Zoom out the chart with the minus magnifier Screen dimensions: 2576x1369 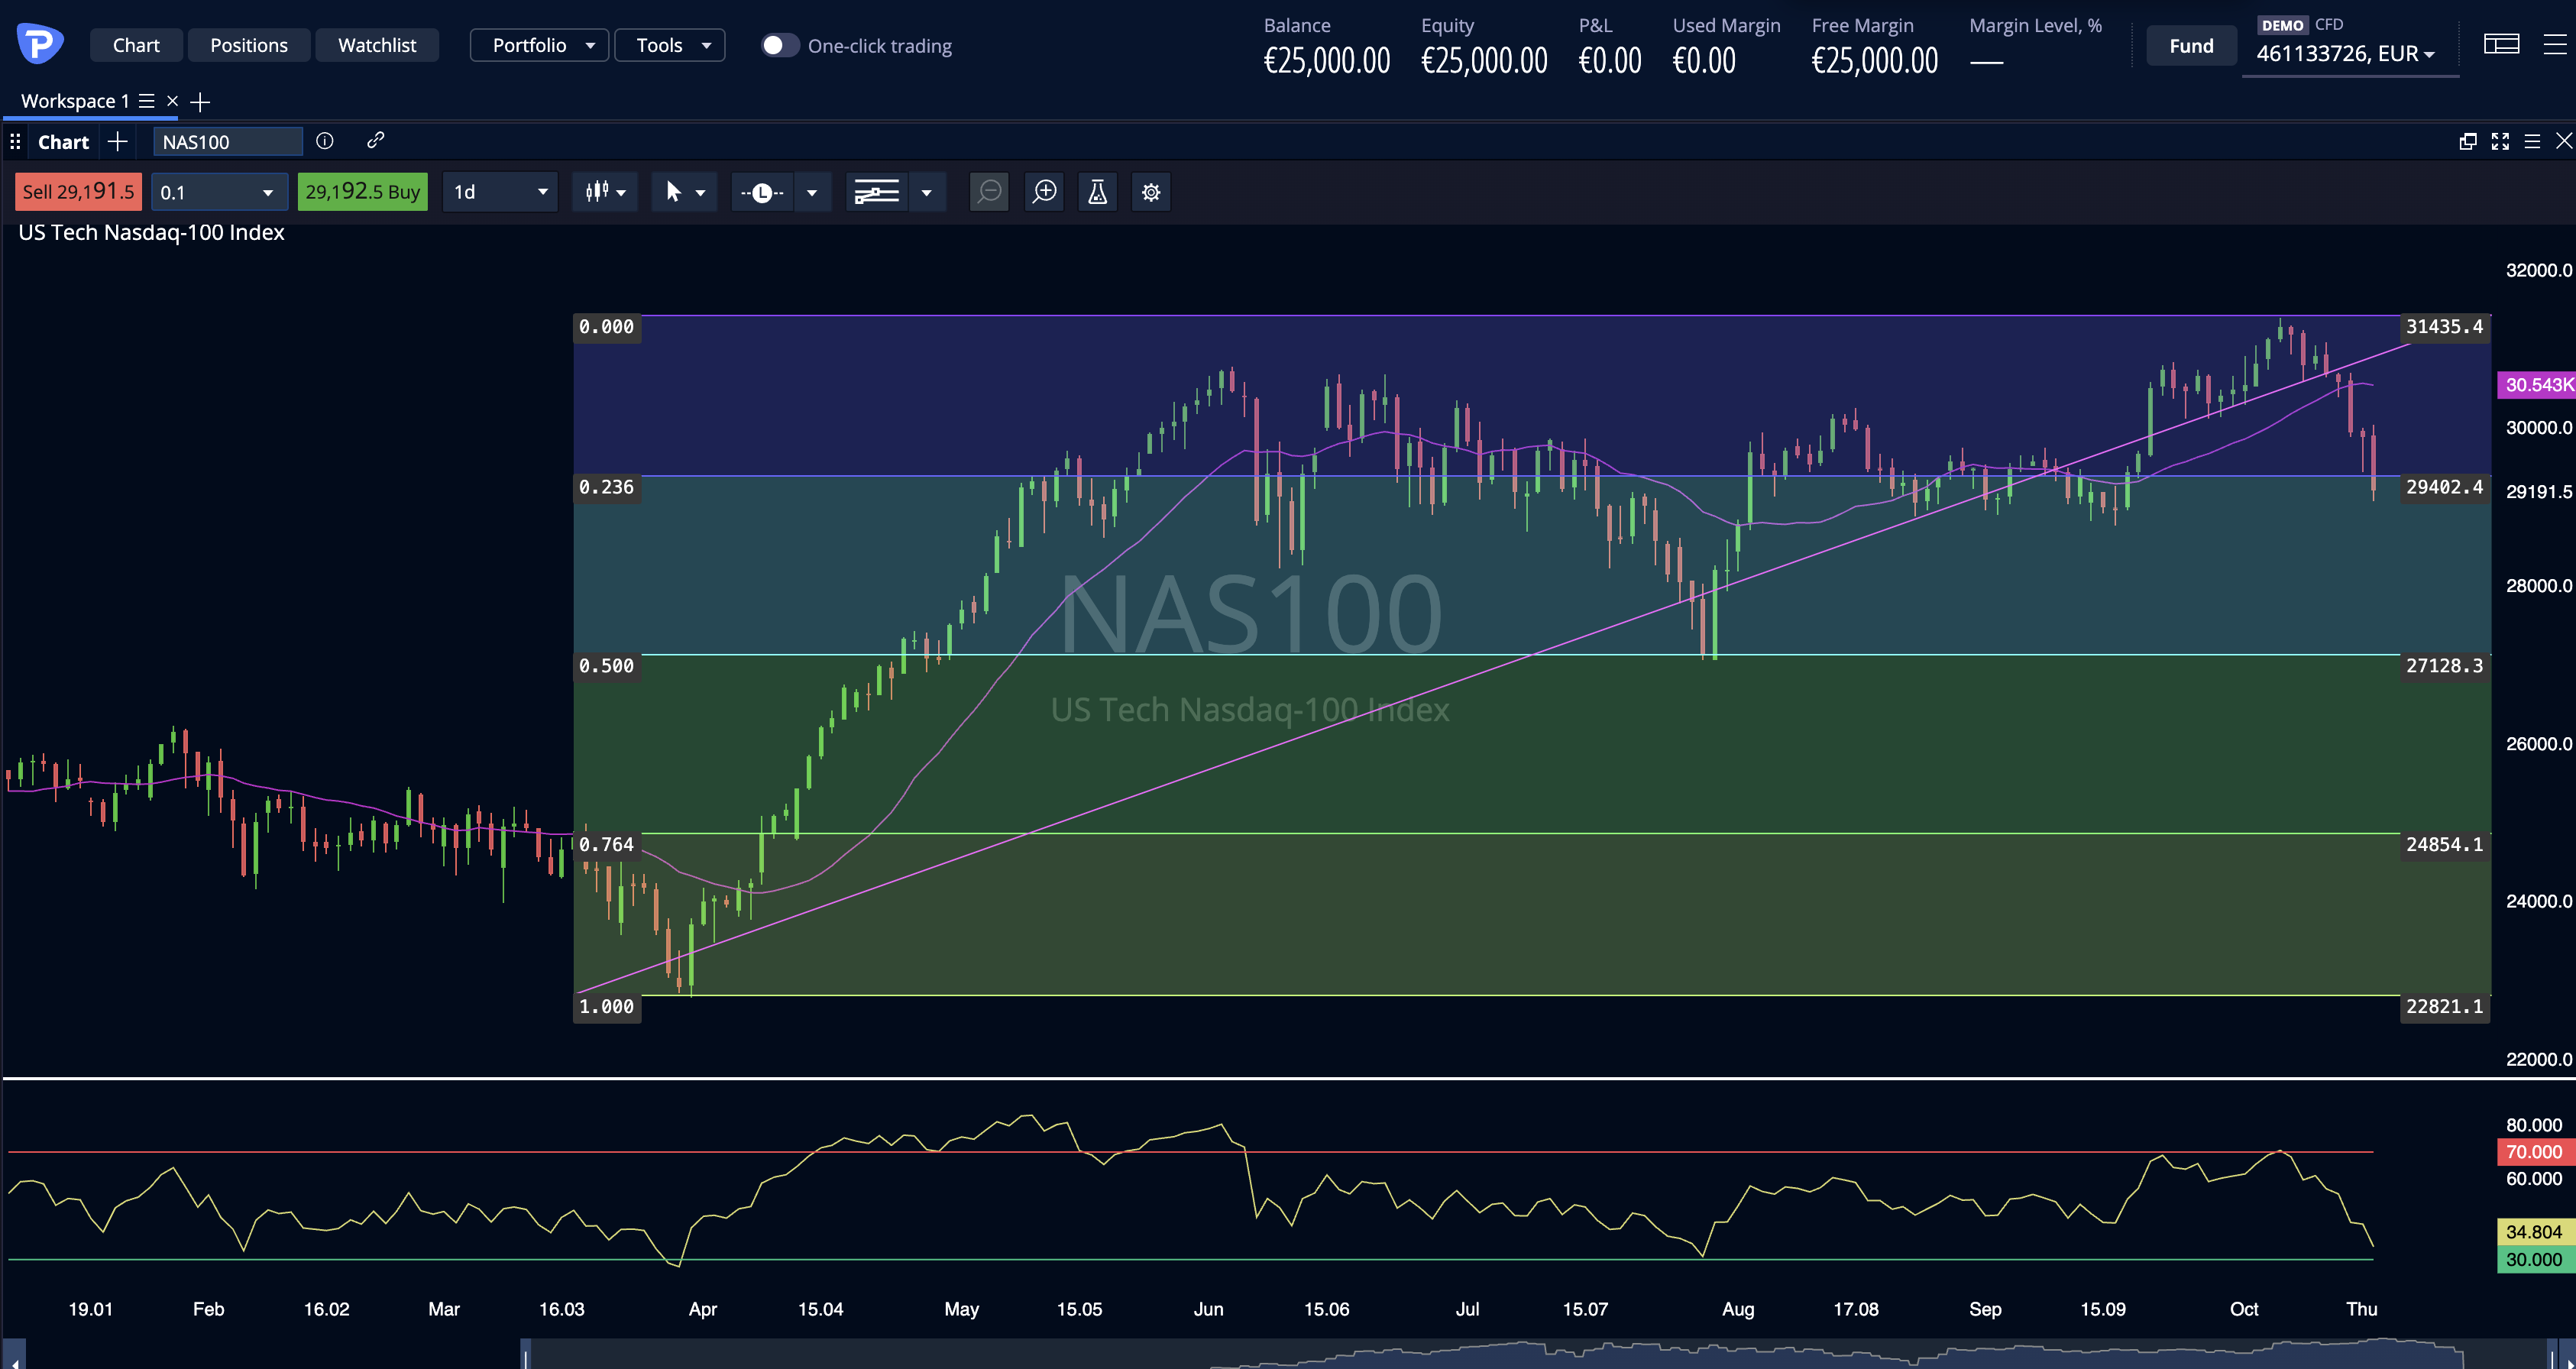tap(990, 192)
